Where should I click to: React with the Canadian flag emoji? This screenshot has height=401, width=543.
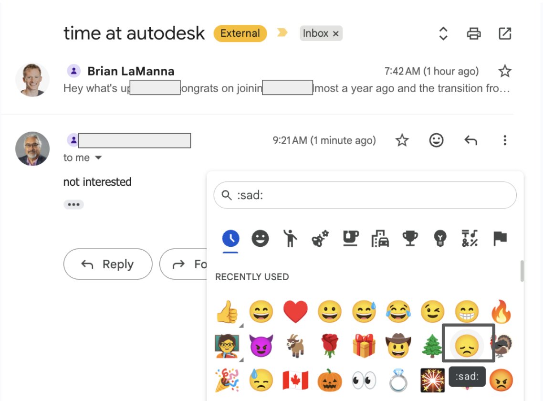pos(295,380)
